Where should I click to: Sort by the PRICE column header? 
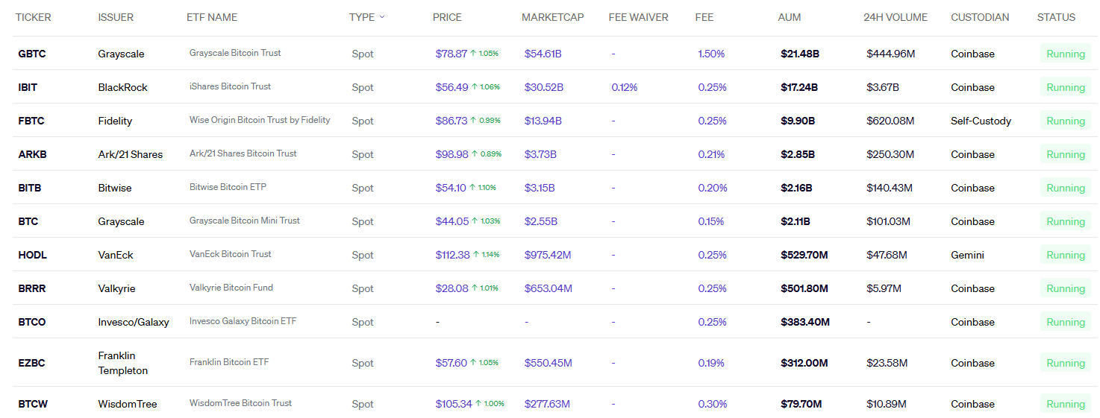tap(447, 17)
